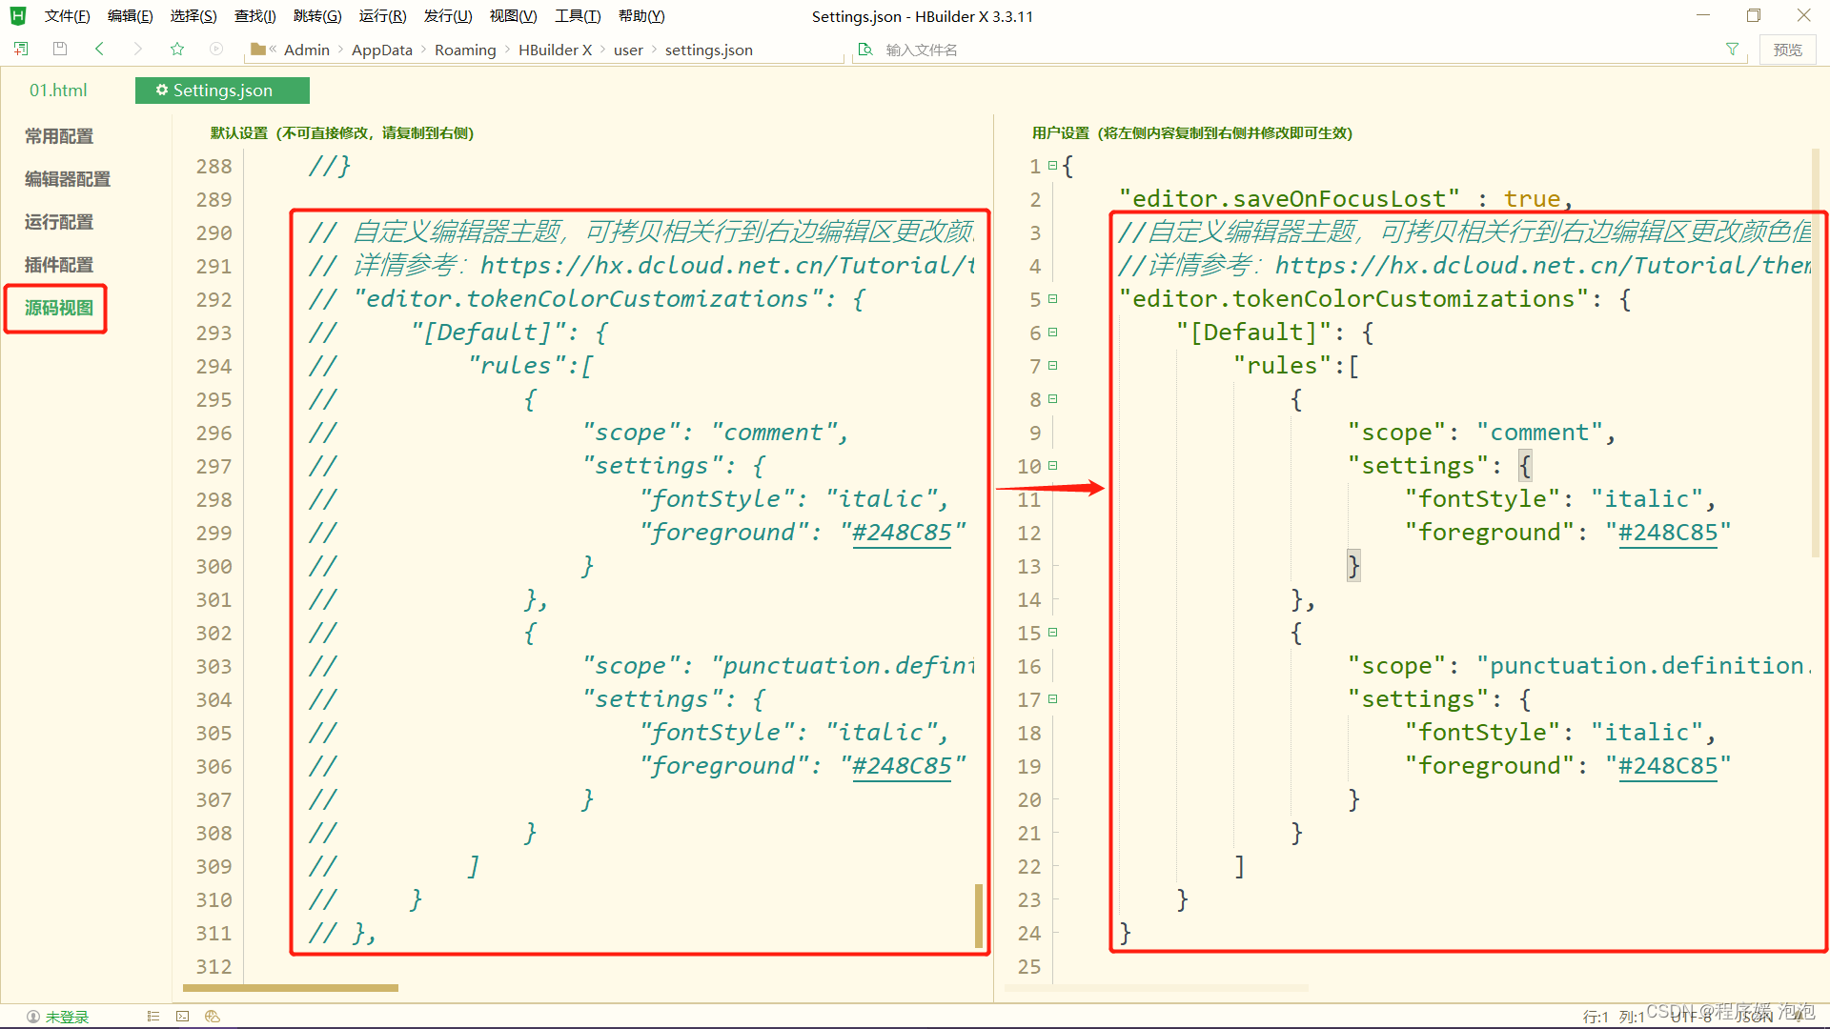The image size is (1830, 1029).
Task: Open the 工具(T) menu
Action: coord(578,16)
